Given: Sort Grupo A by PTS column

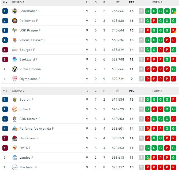Looking at the screenshot, I should [x=131, y=2].
